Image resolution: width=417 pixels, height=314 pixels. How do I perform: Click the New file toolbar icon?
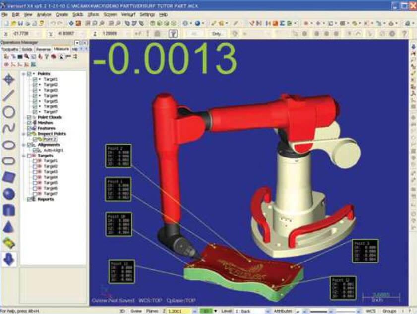[x=7, y=24]
